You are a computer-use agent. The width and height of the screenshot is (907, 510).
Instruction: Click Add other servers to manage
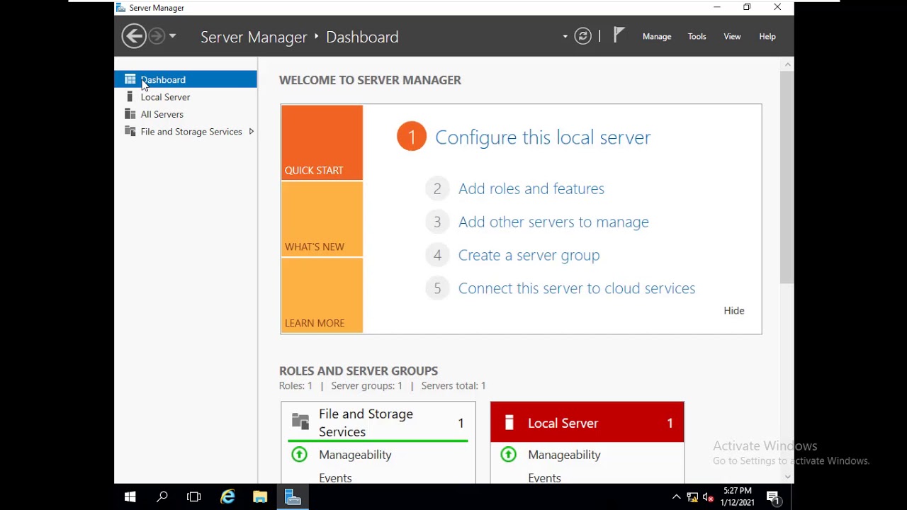553,222
